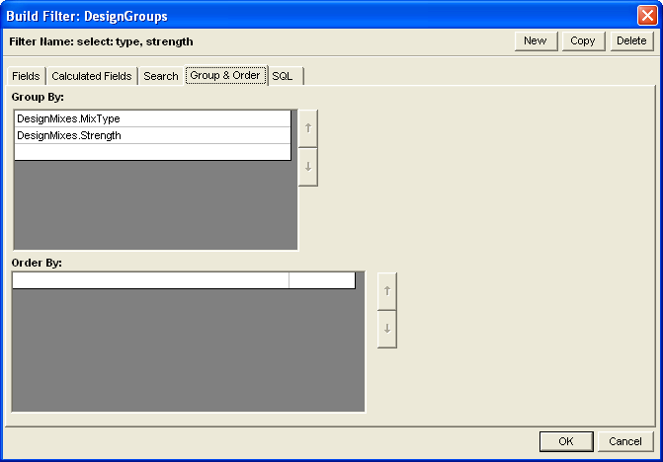The image size is (663, 462).
Task: Go to the Search tab
Action: [x=161, y=76]
